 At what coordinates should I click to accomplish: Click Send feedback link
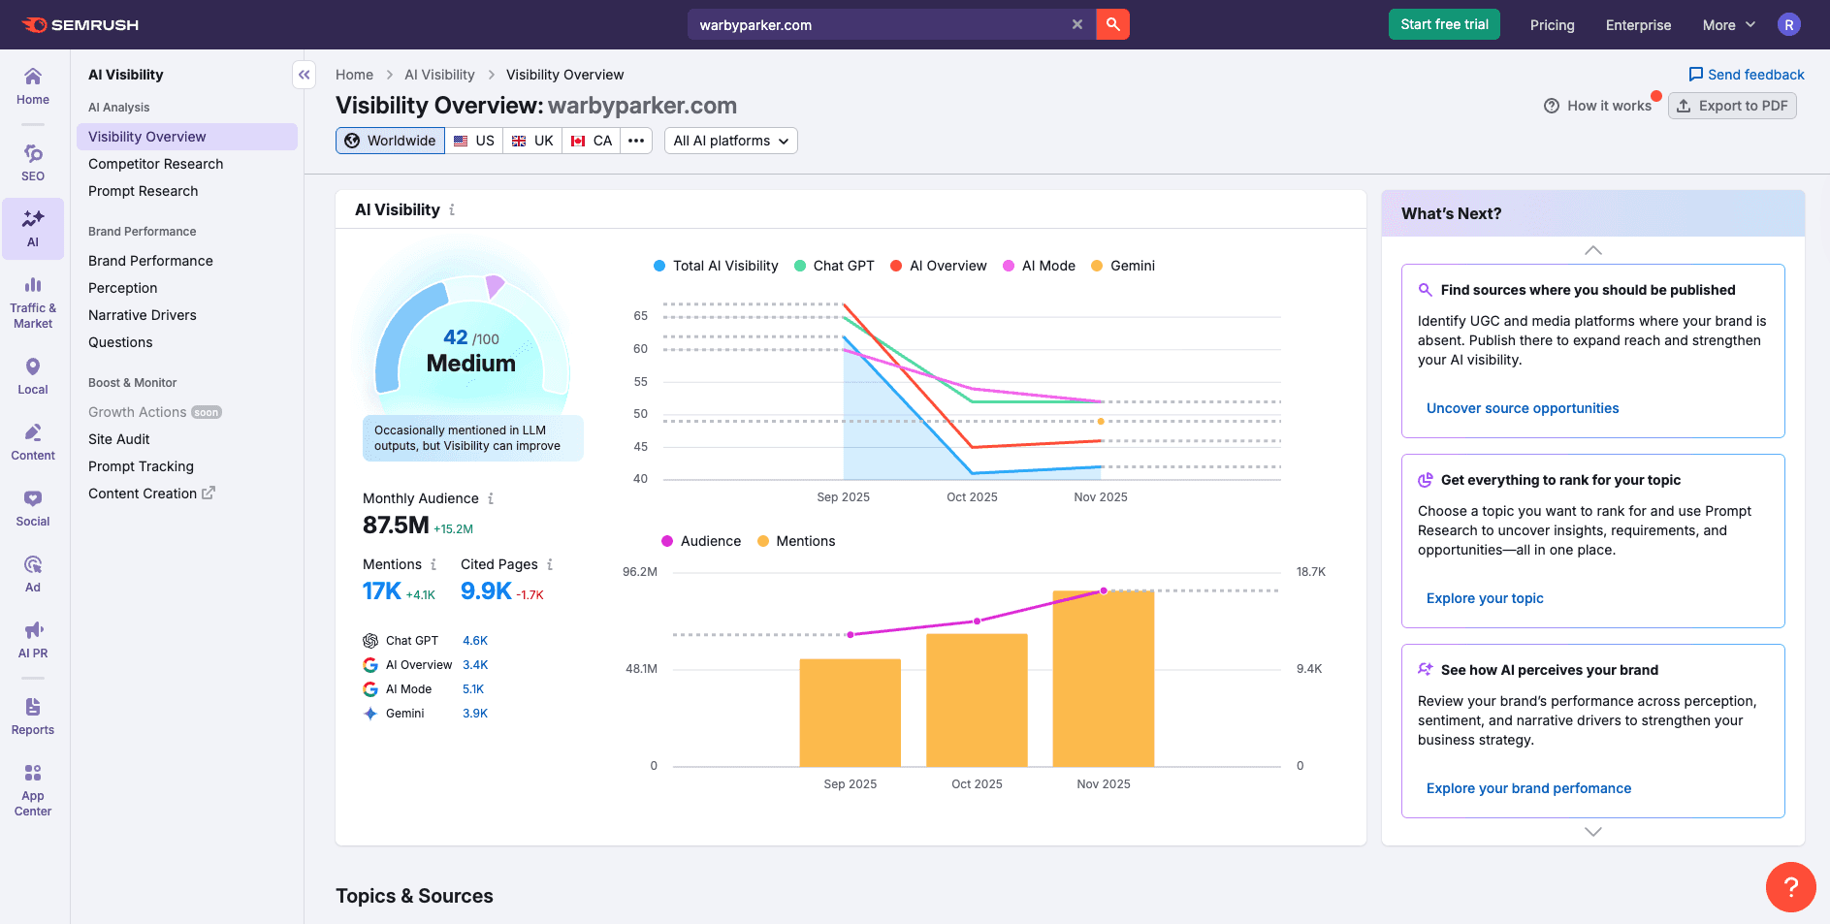1747,75
